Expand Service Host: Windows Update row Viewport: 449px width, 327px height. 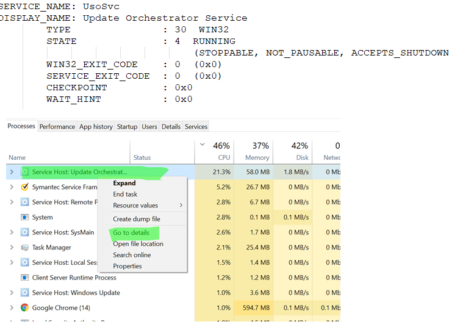coord(12,293)
